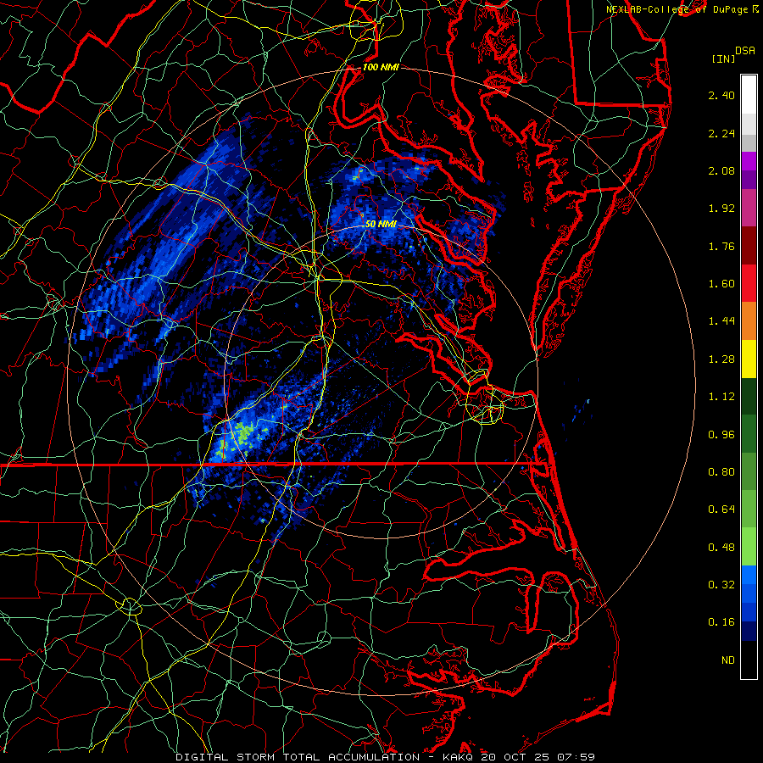Select the 2.08 legend value
This screenshot has height=763, width=763.
[721, 170]
